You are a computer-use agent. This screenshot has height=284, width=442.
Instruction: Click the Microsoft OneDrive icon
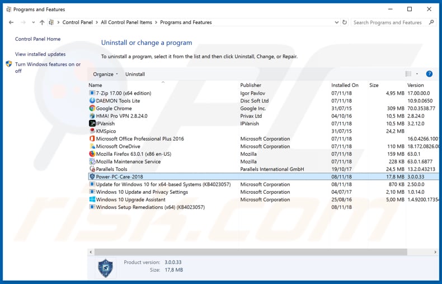click(92, 146)
